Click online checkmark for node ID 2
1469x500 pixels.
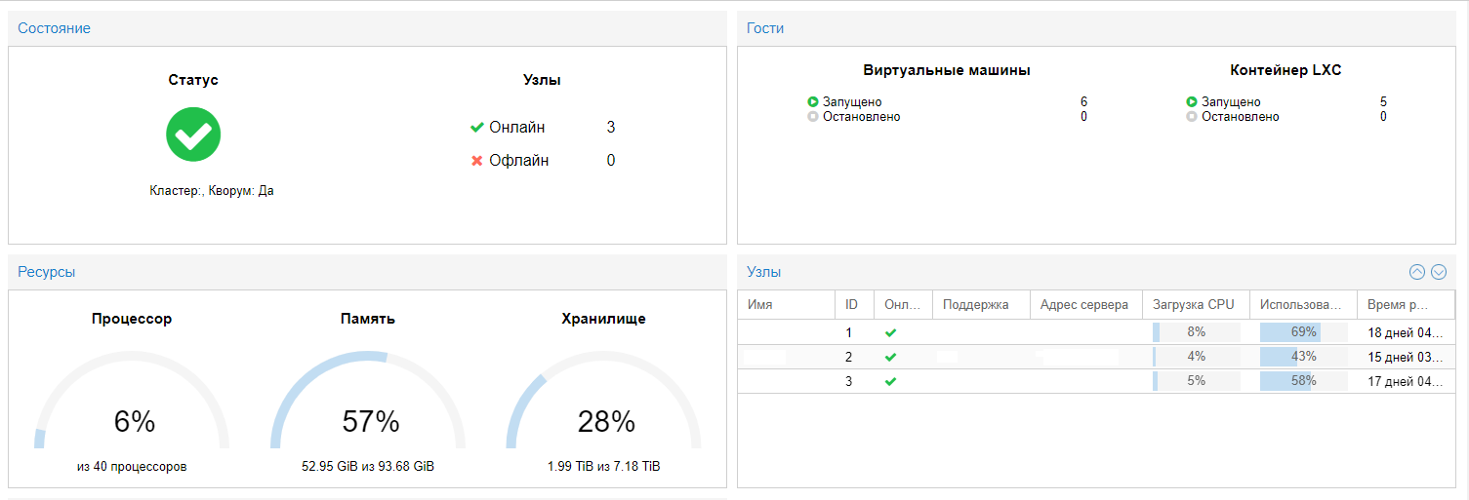890,357
